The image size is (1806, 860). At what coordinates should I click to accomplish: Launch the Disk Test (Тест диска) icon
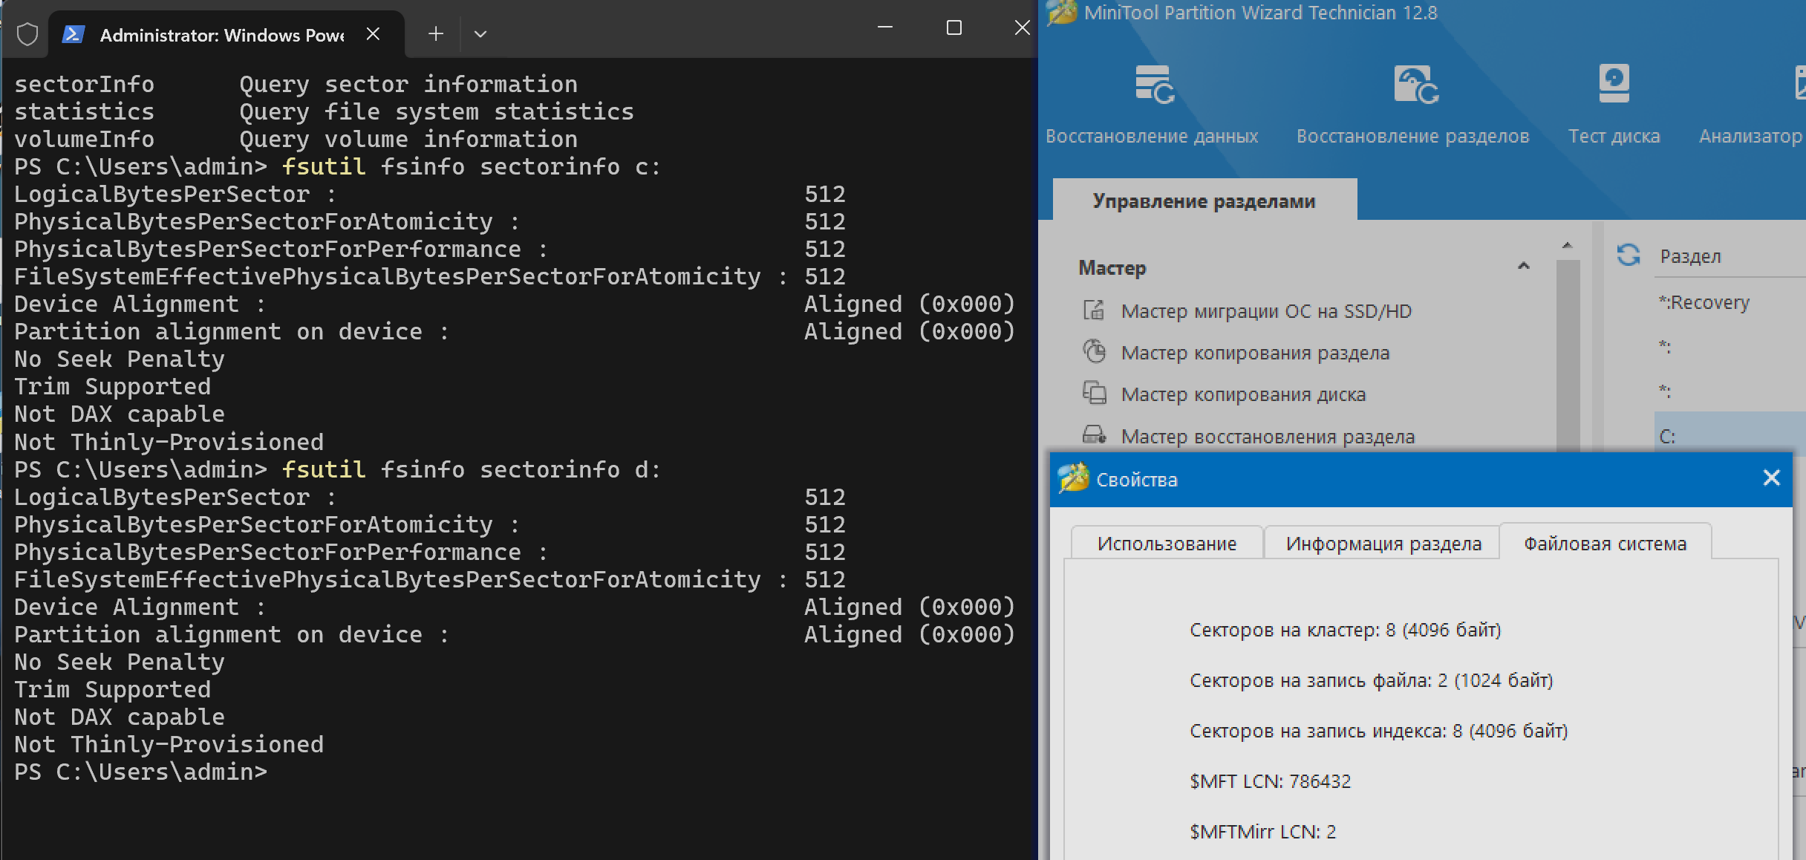1614,83
